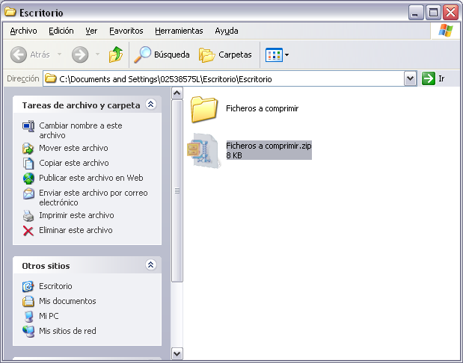The image size is (463, 363).
Task: Select the zipped folder icon
Action: 203,151
